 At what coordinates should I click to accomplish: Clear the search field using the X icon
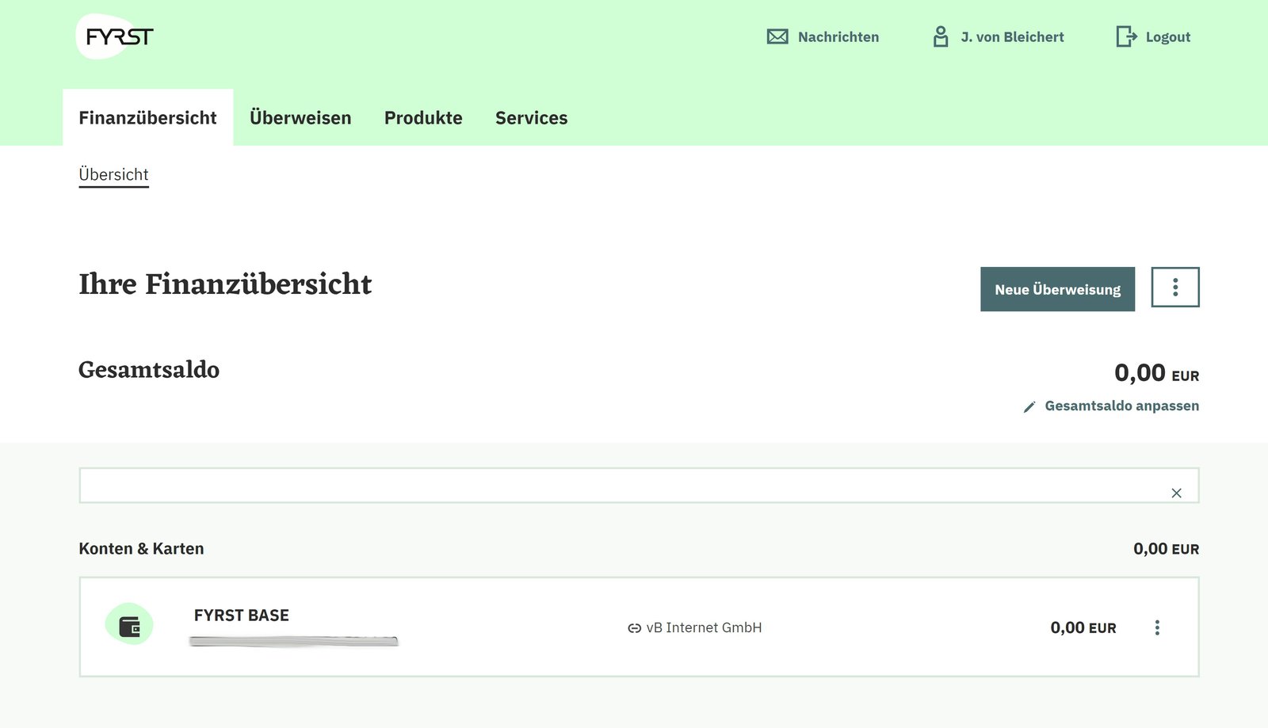1178,493
